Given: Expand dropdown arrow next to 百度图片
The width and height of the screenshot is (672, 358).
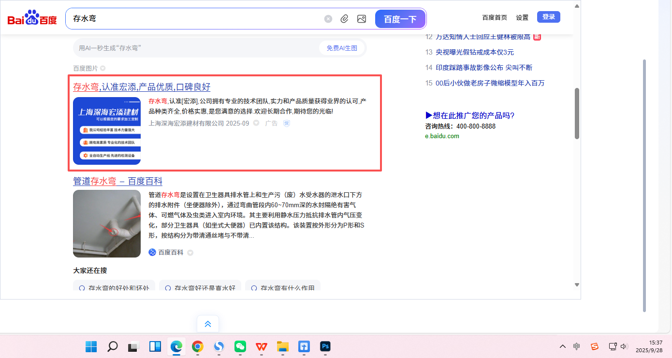Looking at the screenshot, I should (102, 68).
